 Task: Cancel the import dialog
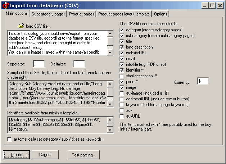point(45,155)
